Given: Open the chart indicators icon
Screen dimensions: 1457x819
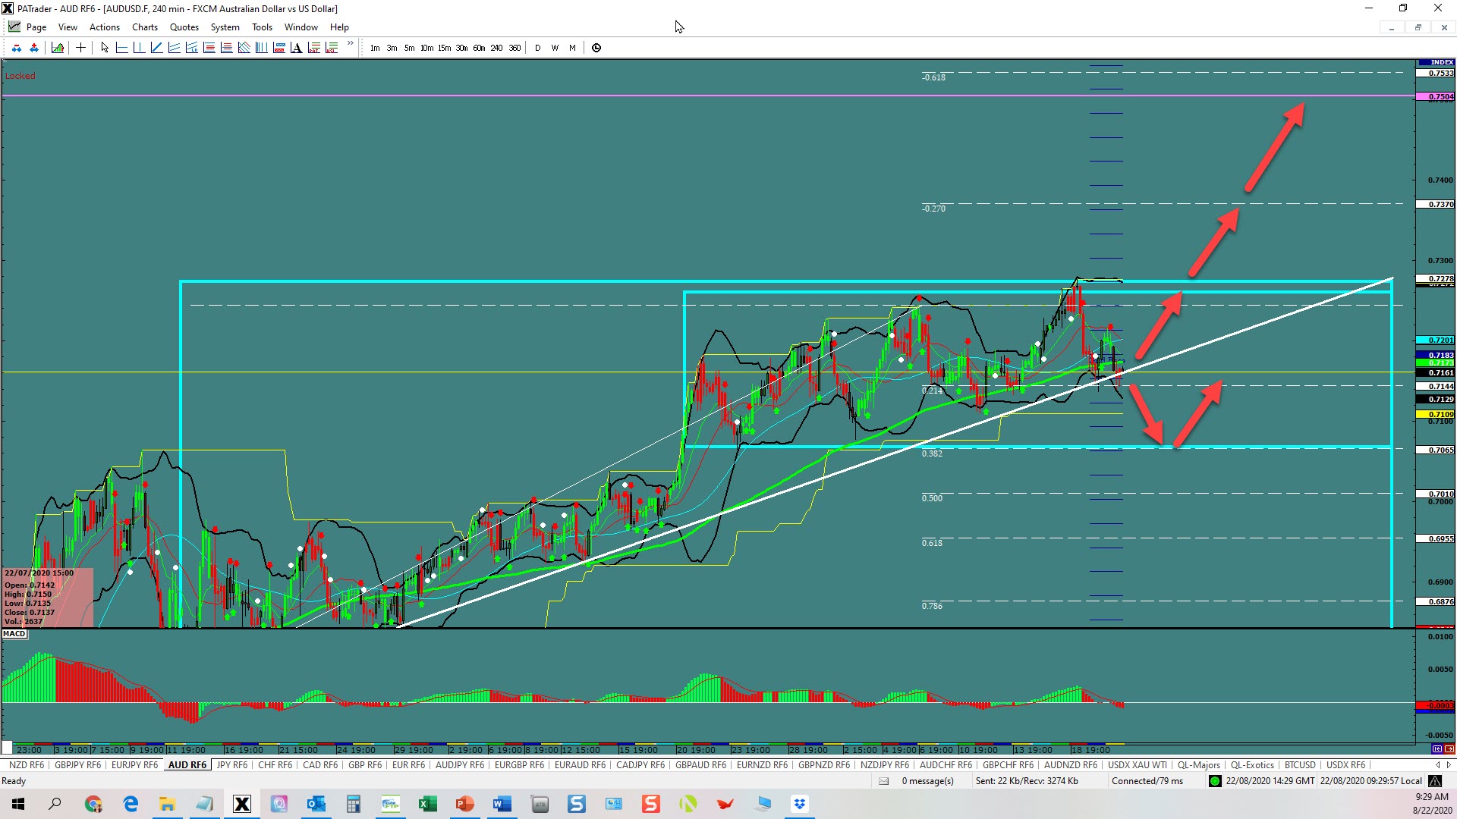Looking at the screenshot, I should (x=58, y=48).
